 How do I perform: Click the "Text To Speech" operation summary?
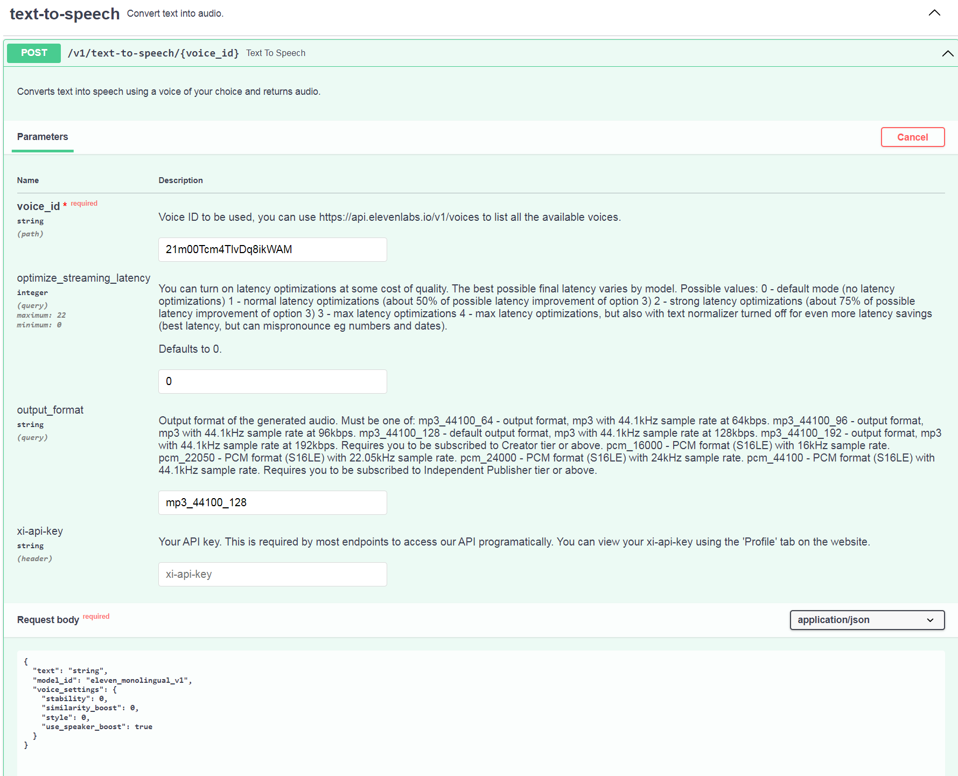tap(276, 53)
